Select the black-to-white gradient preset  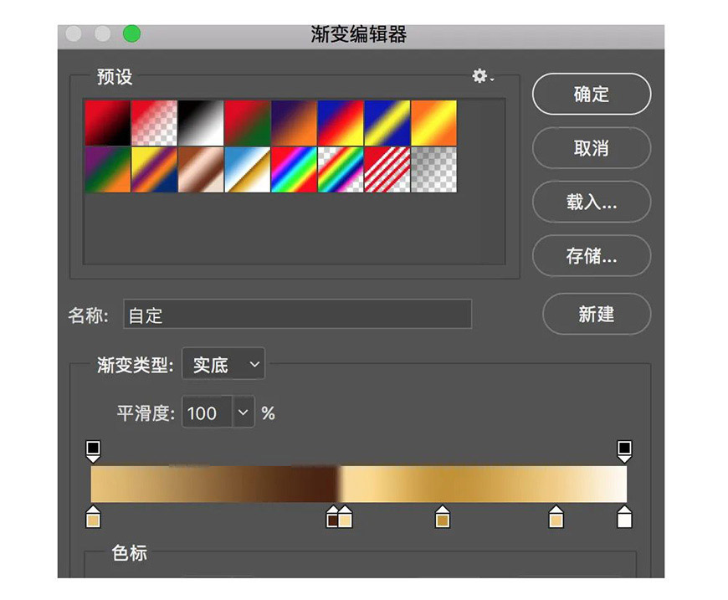[x=202, y=117]
